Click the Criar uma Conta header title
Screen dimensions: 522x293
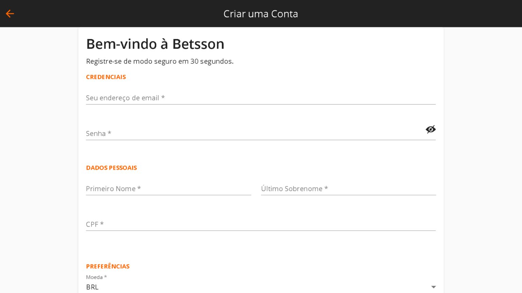click(261, 14)
